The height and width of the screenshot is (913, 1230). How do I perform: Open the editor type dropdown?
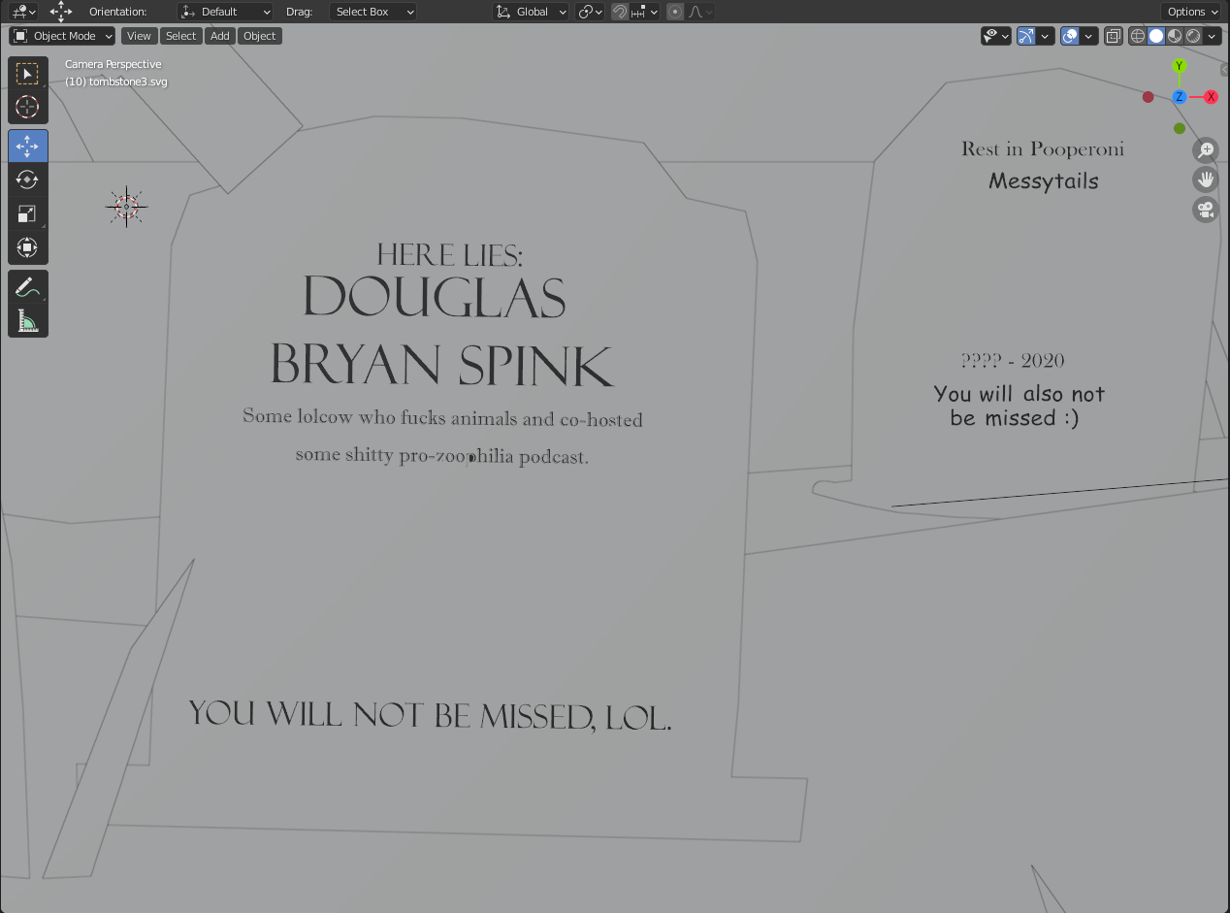[23, 12]
